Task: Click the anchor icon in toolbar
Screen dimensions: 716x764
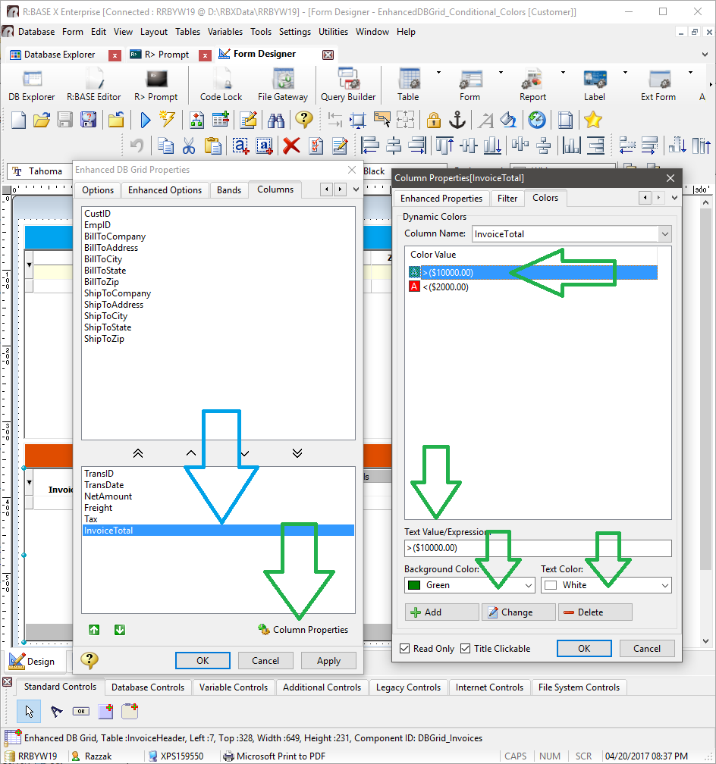Action: click(457, 120)
